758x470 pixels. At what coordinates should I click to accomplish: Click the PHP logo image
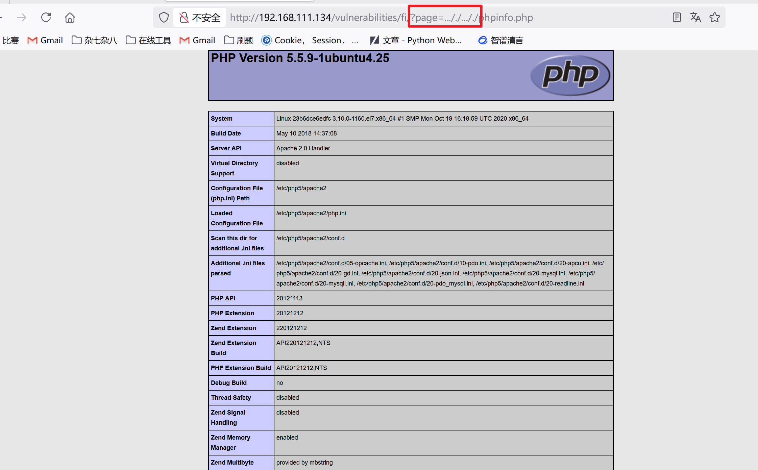point(570,75)
